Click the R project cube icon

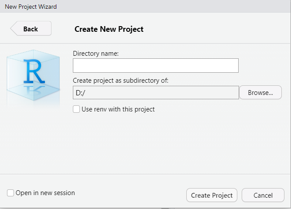tap(33, 74)
